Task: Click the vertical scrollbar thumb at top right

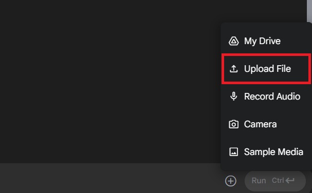Action: (309, 11)
